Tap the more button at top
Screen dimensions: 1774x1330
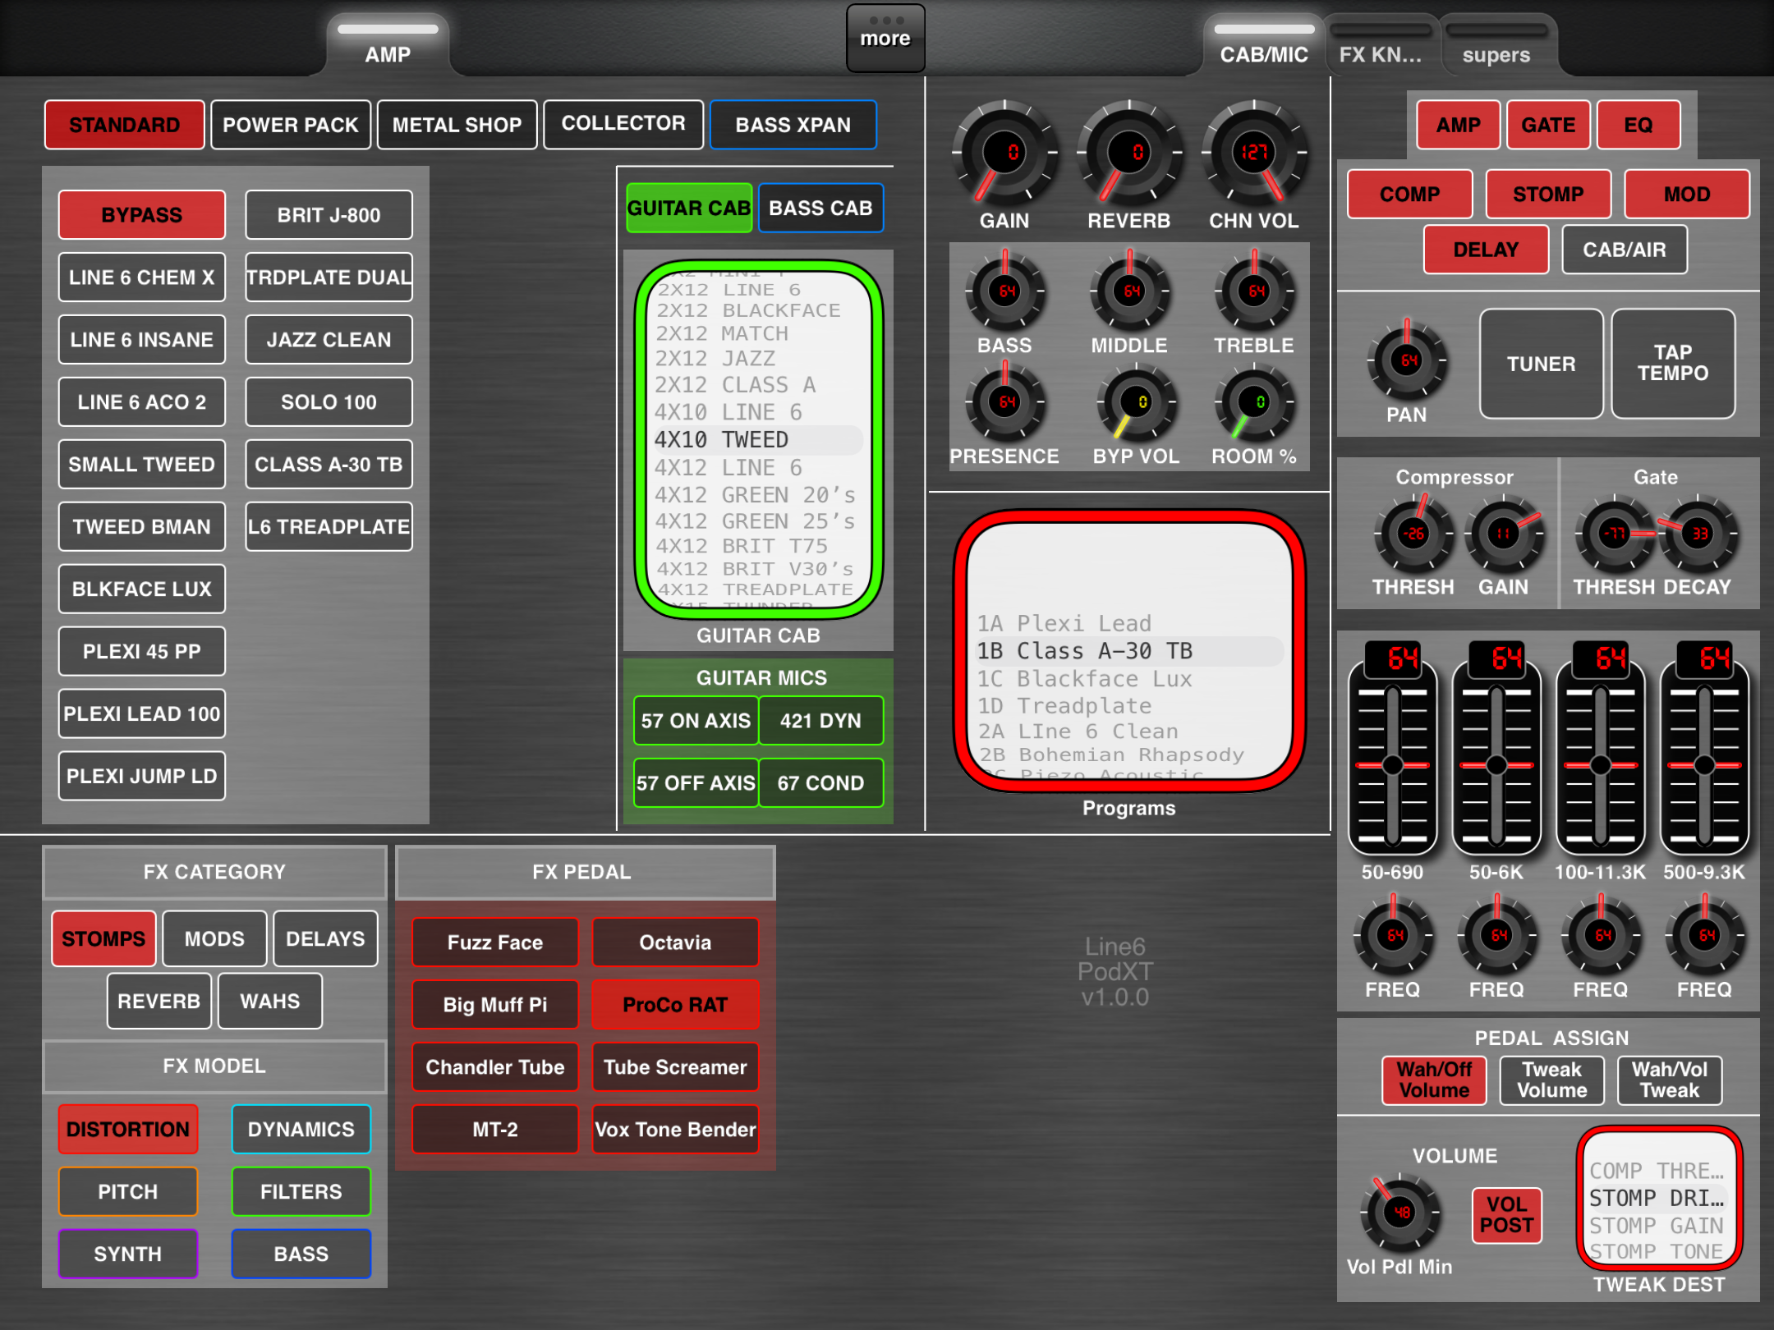[885, 38]
